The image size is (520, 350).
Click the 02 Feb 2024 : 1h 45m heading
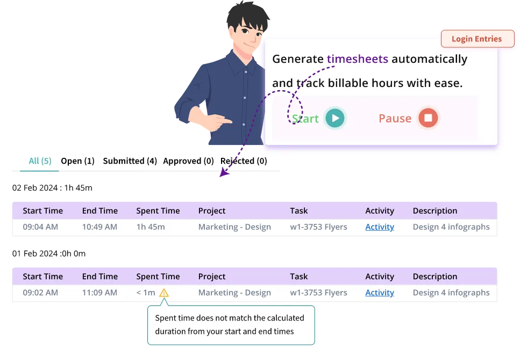click(x=52, y=187)
